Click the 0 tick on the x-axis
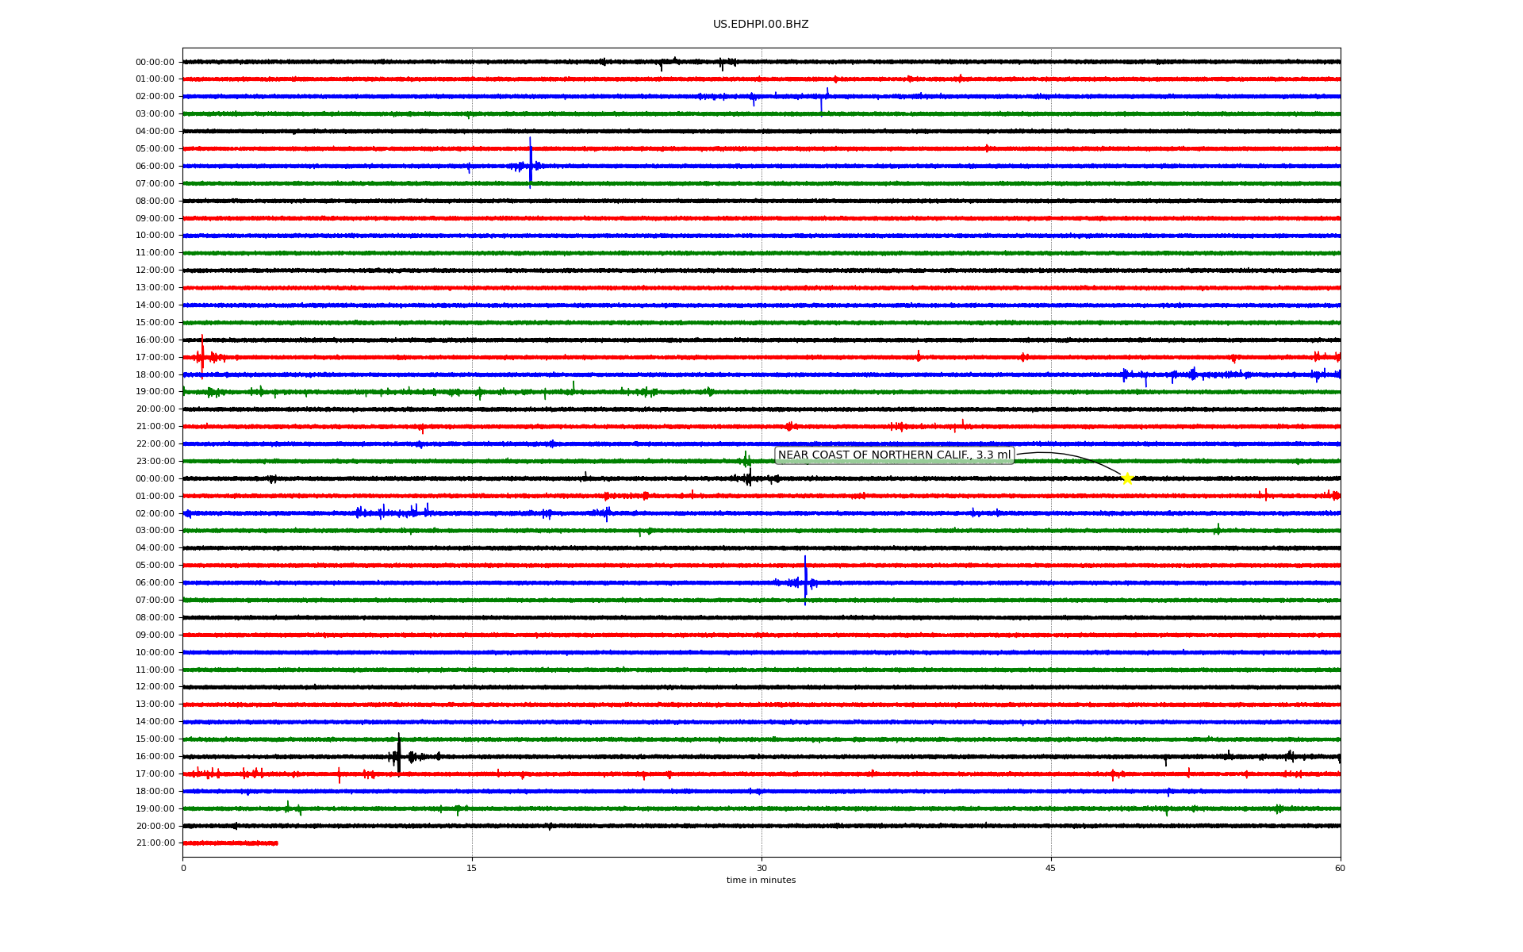Viewport: 1523px width, 952px height. 183,868
